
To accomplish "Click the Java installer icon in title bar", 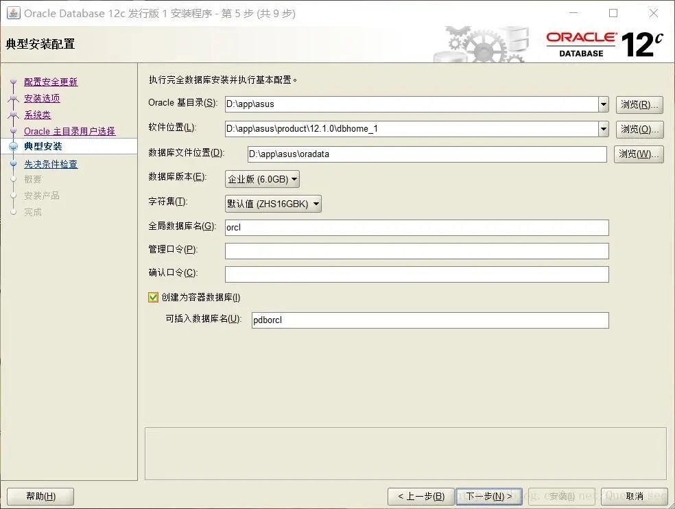I will coord(13,13).
